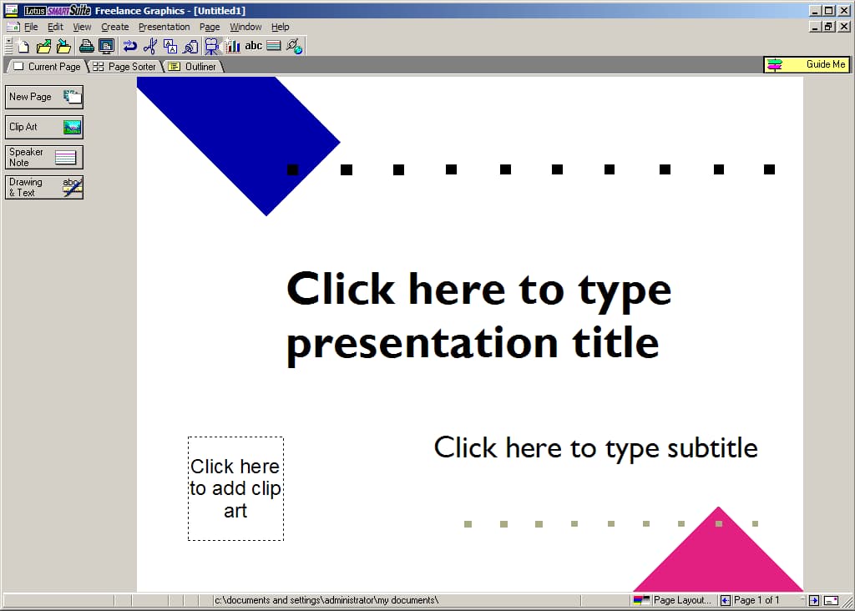Click the printer icon in toolbar
This screenshot has height=611, width=855.
[x=86, y=47]
